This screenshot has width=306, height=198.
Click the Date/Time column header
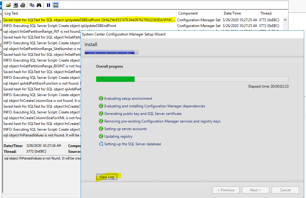point(240,13)
